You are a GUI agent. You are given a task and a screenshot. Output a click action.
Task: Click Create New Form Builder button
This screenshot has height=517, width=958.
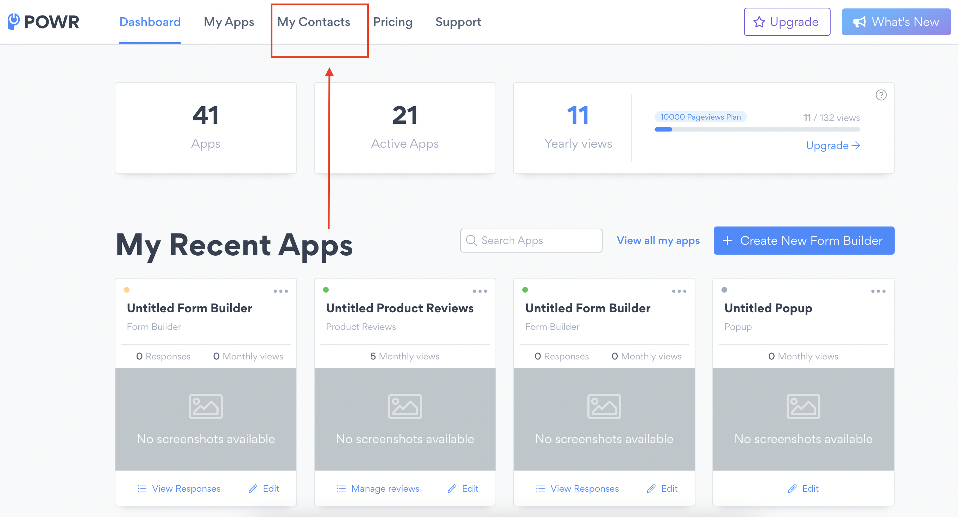pyautogui.click(x=803, y=241)
